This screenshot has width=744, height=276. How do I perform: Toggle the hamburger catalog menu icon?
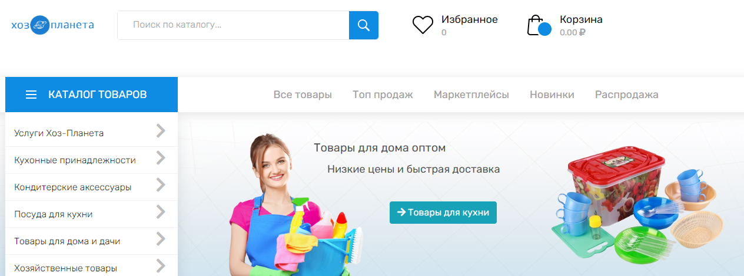pos(31,95)
